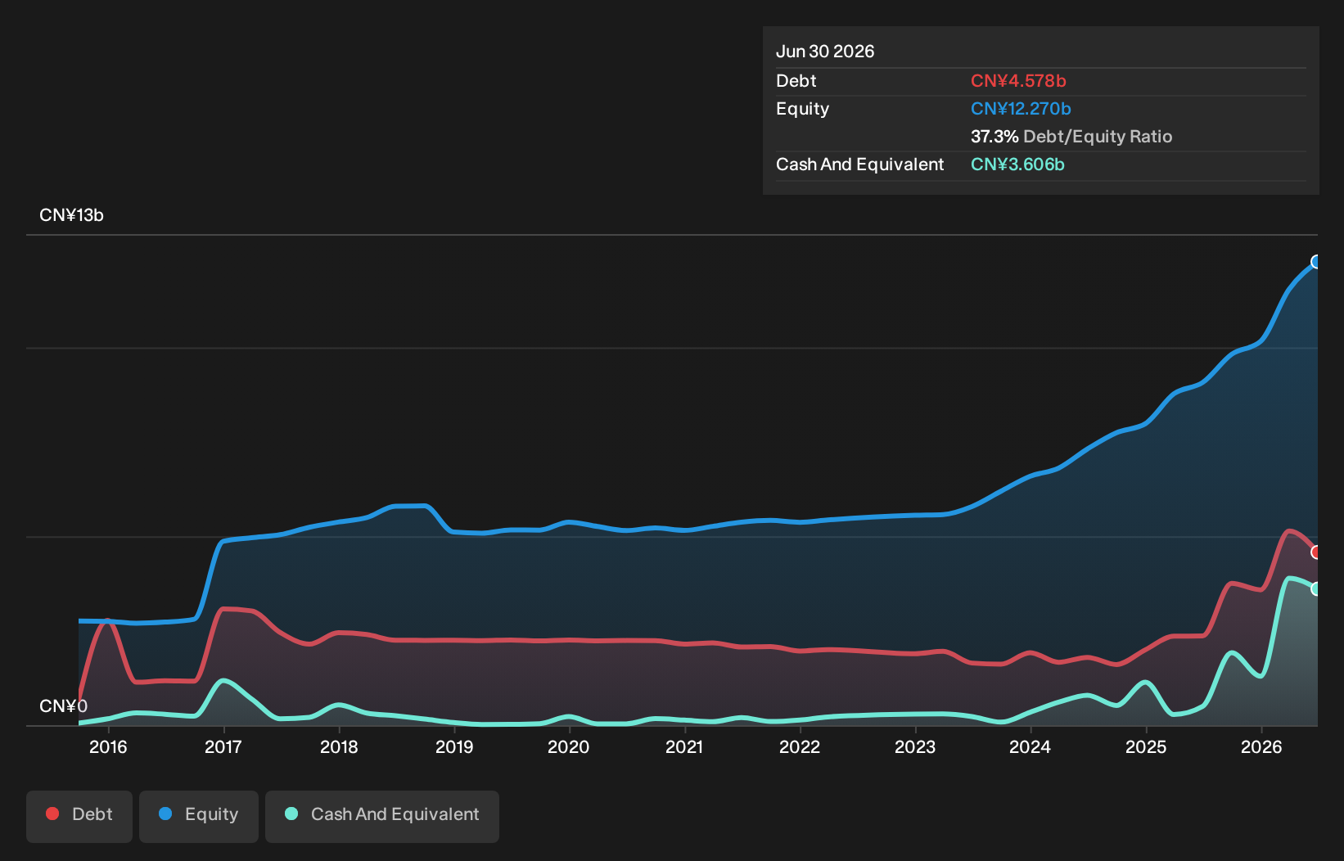Click the CN¥0 y-axis label
1344x861 pixels.
coord(63,706)
